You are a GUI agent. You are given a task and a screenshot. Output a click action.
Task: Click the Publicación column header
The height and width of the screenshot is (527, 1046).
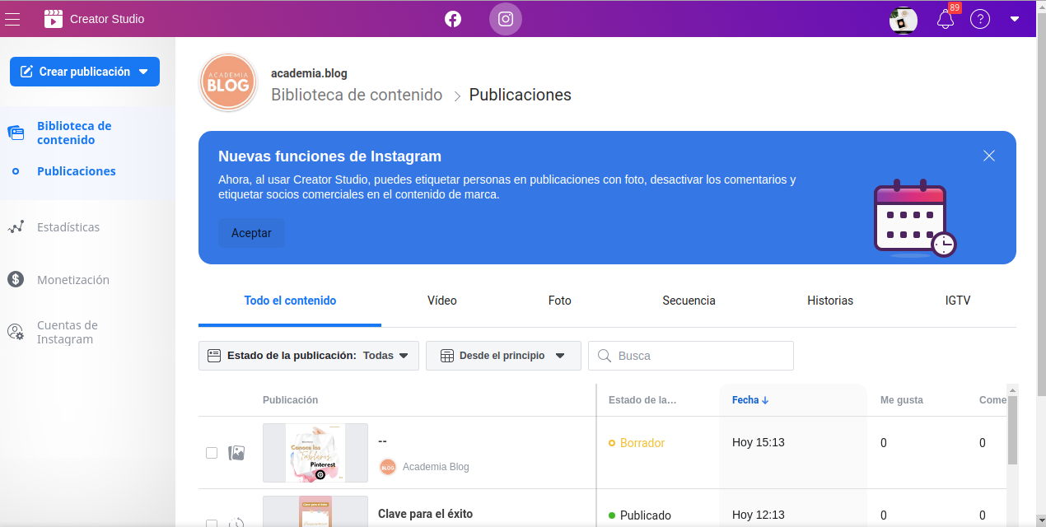290,400
